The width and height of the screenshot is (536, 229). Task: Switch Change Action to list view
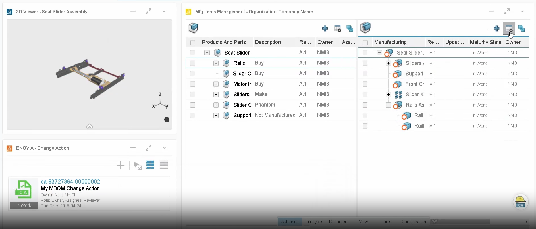pyautogui.click(x=164, y=165)
